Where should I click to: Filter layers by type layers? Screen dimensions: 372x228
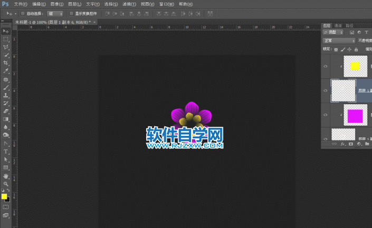point(367,32)
